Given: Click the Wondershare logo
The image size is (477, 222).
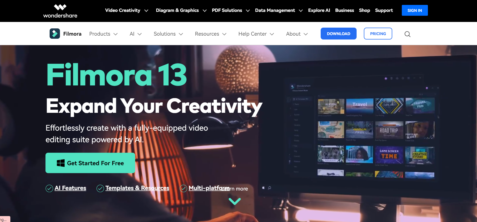Looking at the screenshot, I should (60, 11).
